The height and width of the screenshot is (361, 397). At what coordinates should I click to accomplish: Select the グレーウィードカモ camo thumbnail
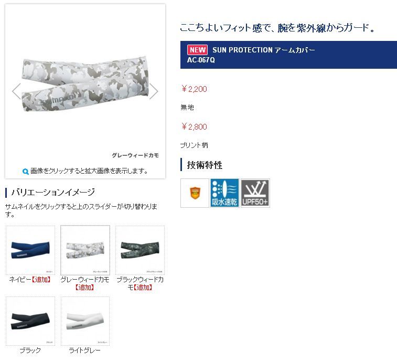85,250
